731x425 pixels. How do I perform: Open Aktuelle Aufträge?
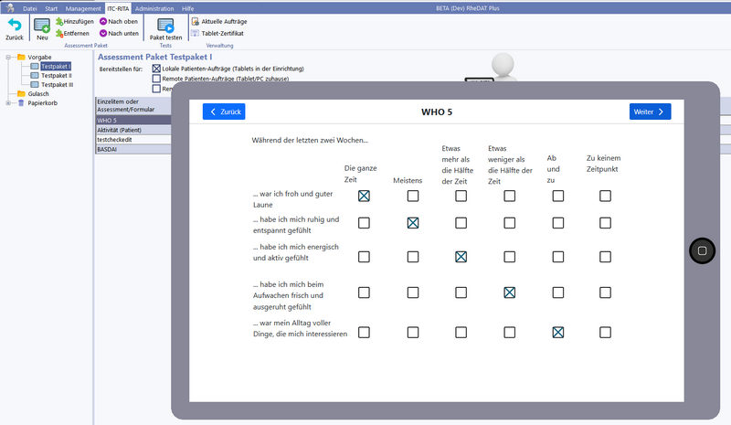tap(195, 21)
